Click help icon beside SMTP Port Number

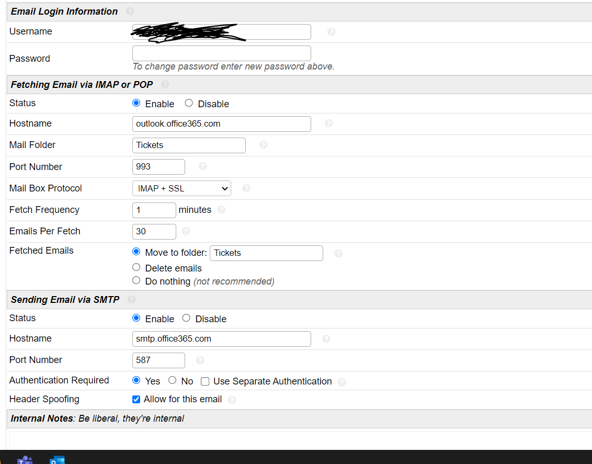coord(200,360)
